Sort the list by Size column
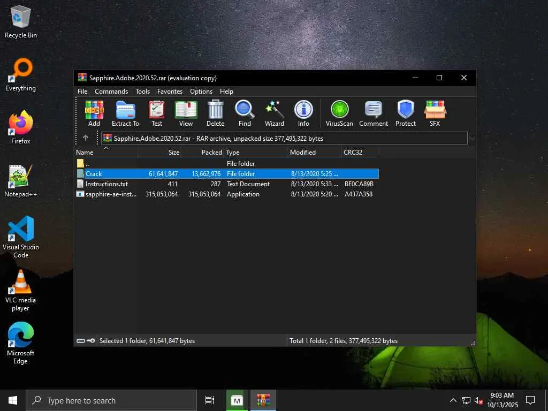548x411 pixels. 159,153
